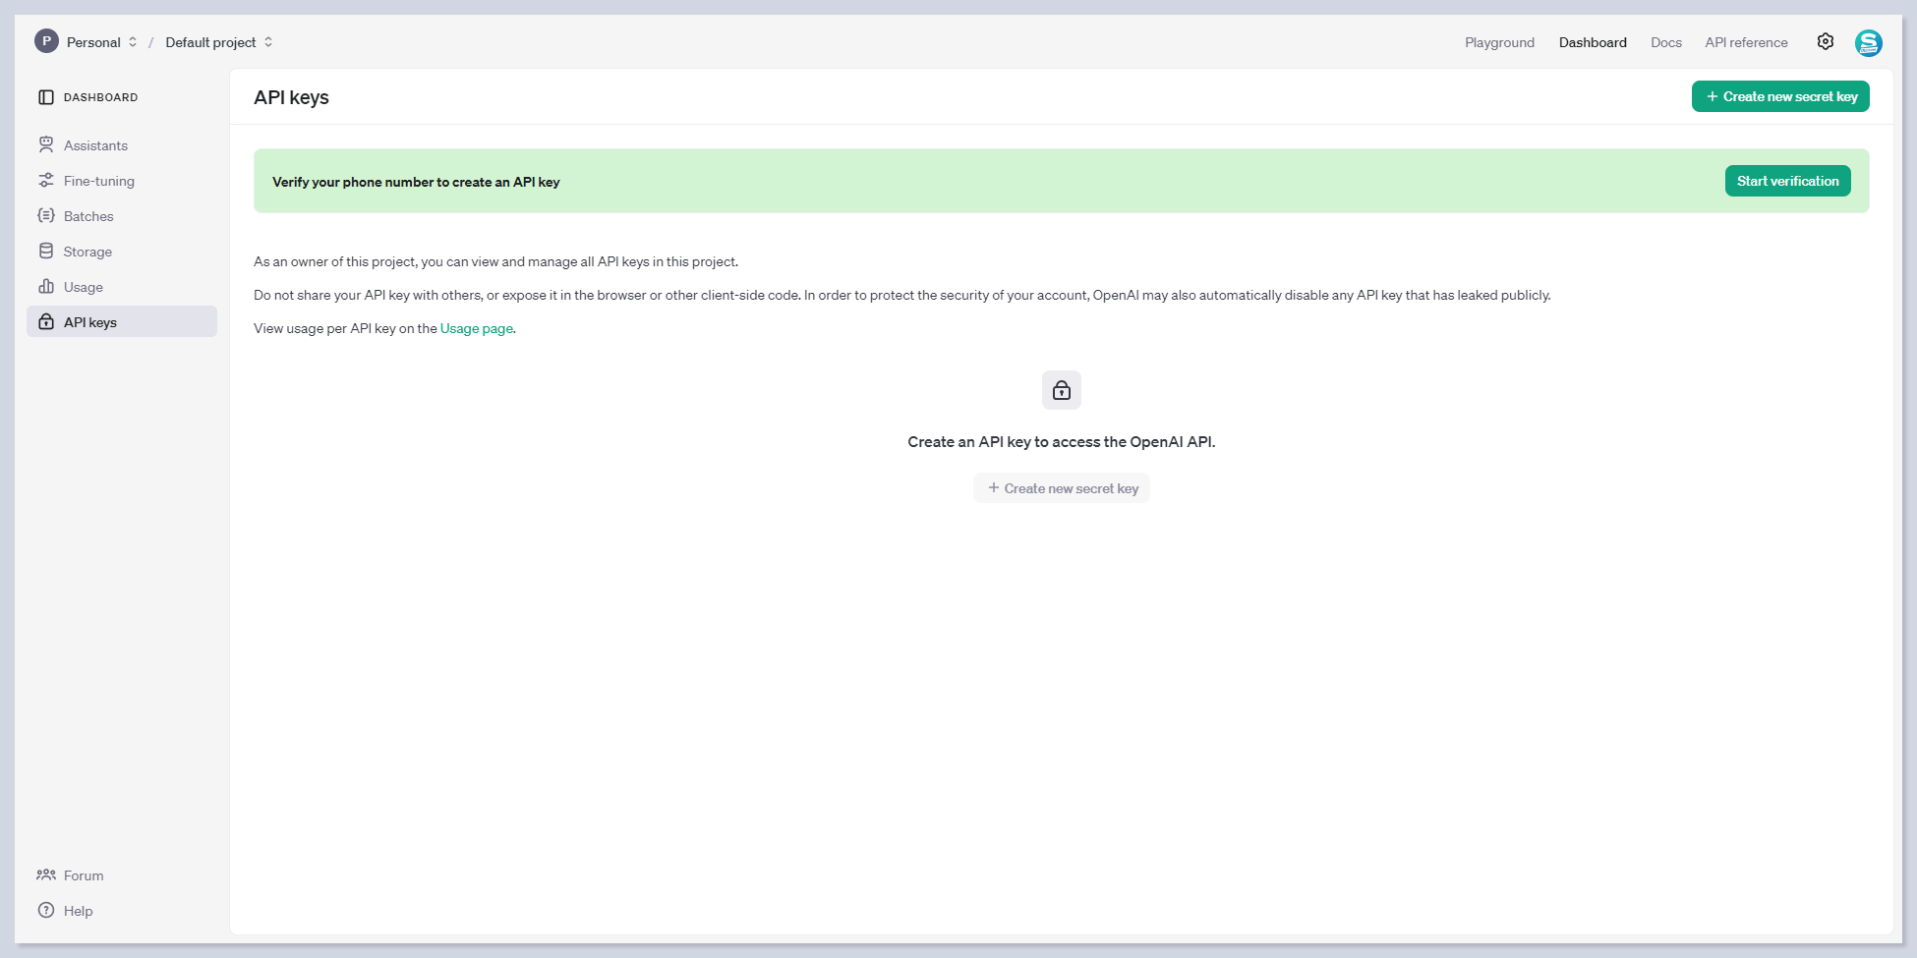
Task: Go to the Docs tab
Action: (1665, 42)
